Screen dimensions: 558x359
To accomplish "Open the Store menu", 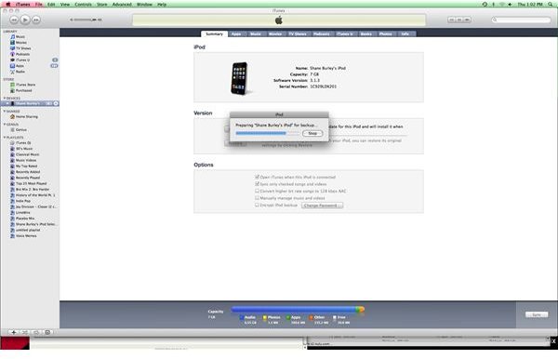I will [x=102, y=5].
